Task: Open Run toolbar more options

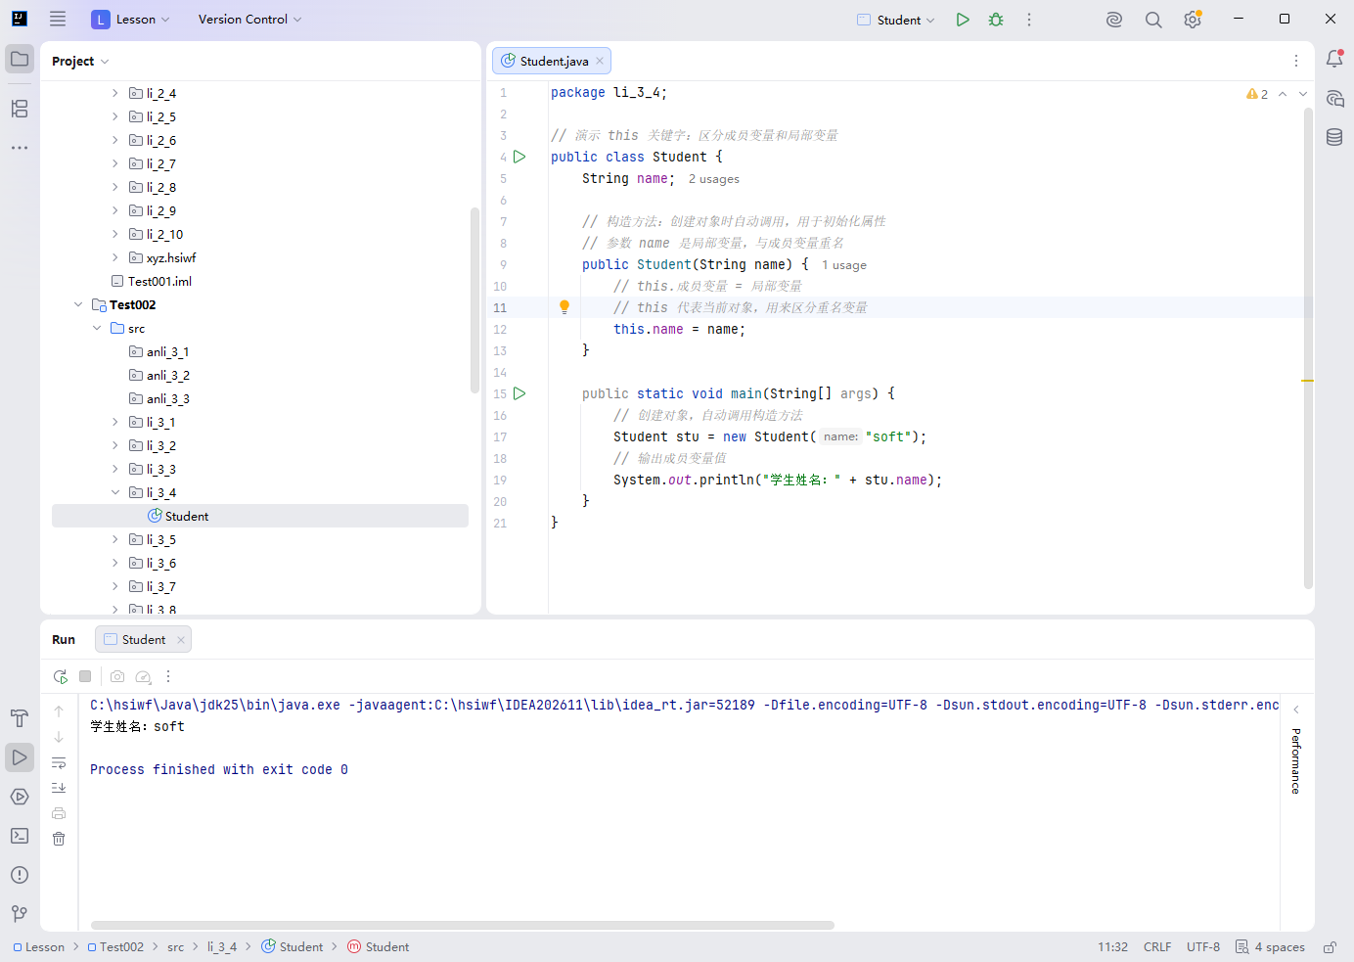Action: (168, 676)
